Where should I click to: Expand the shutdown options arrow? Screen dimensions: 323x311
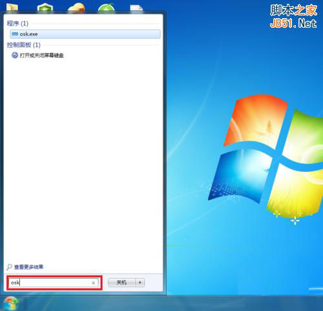[140, 283]
